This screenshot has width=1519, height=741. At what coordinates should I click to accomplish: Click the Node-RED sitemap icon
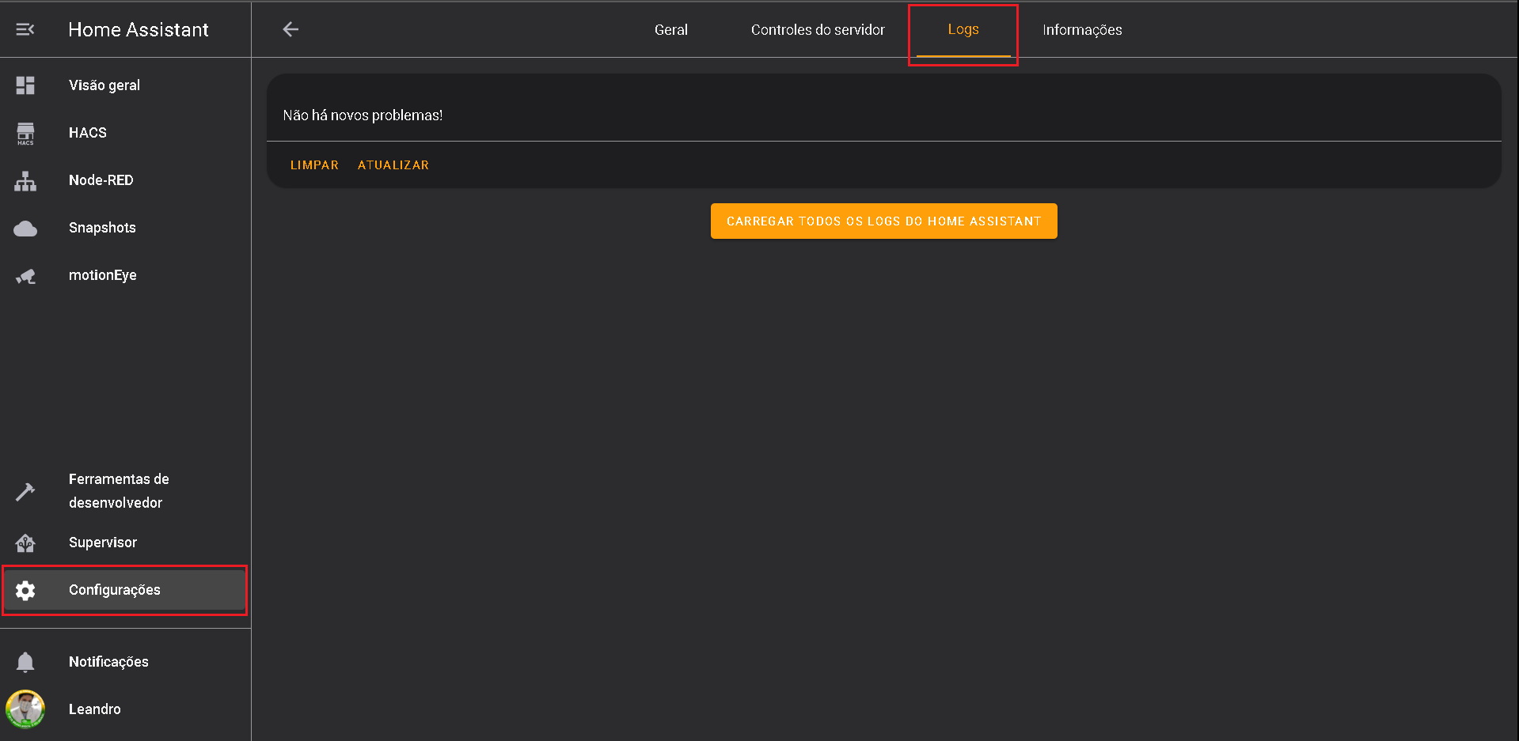click(x=25, y=181)
